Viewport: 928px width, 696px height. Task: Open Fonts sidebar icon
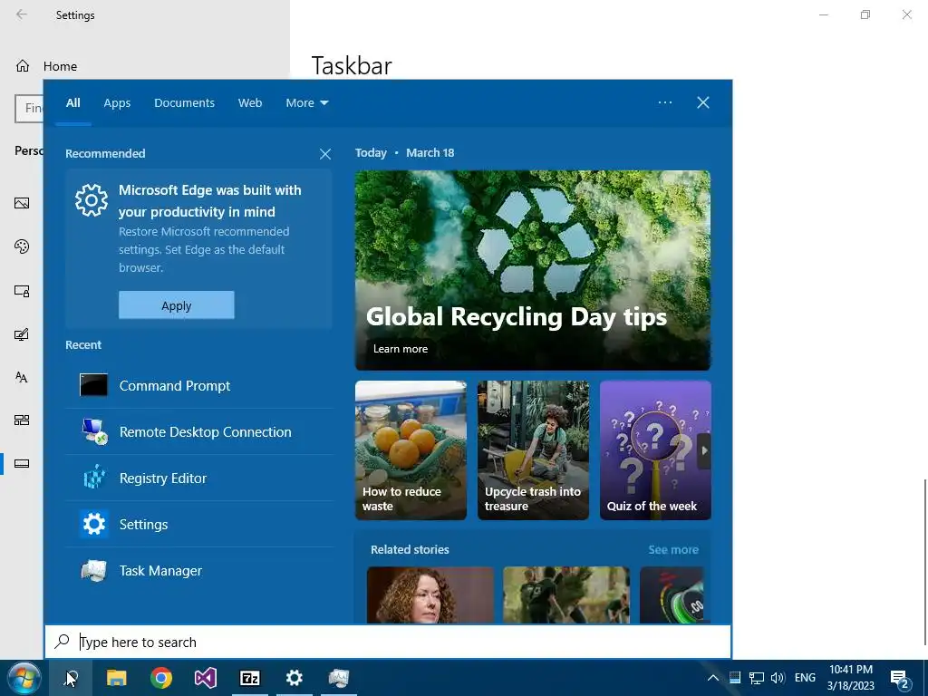[22, 377]
